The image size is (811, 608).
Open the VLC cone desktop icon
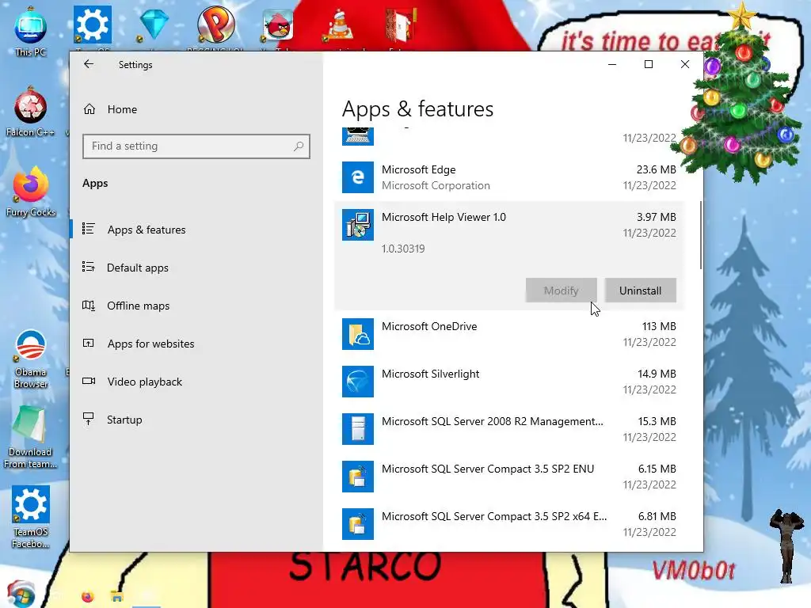tap(339, 25)
